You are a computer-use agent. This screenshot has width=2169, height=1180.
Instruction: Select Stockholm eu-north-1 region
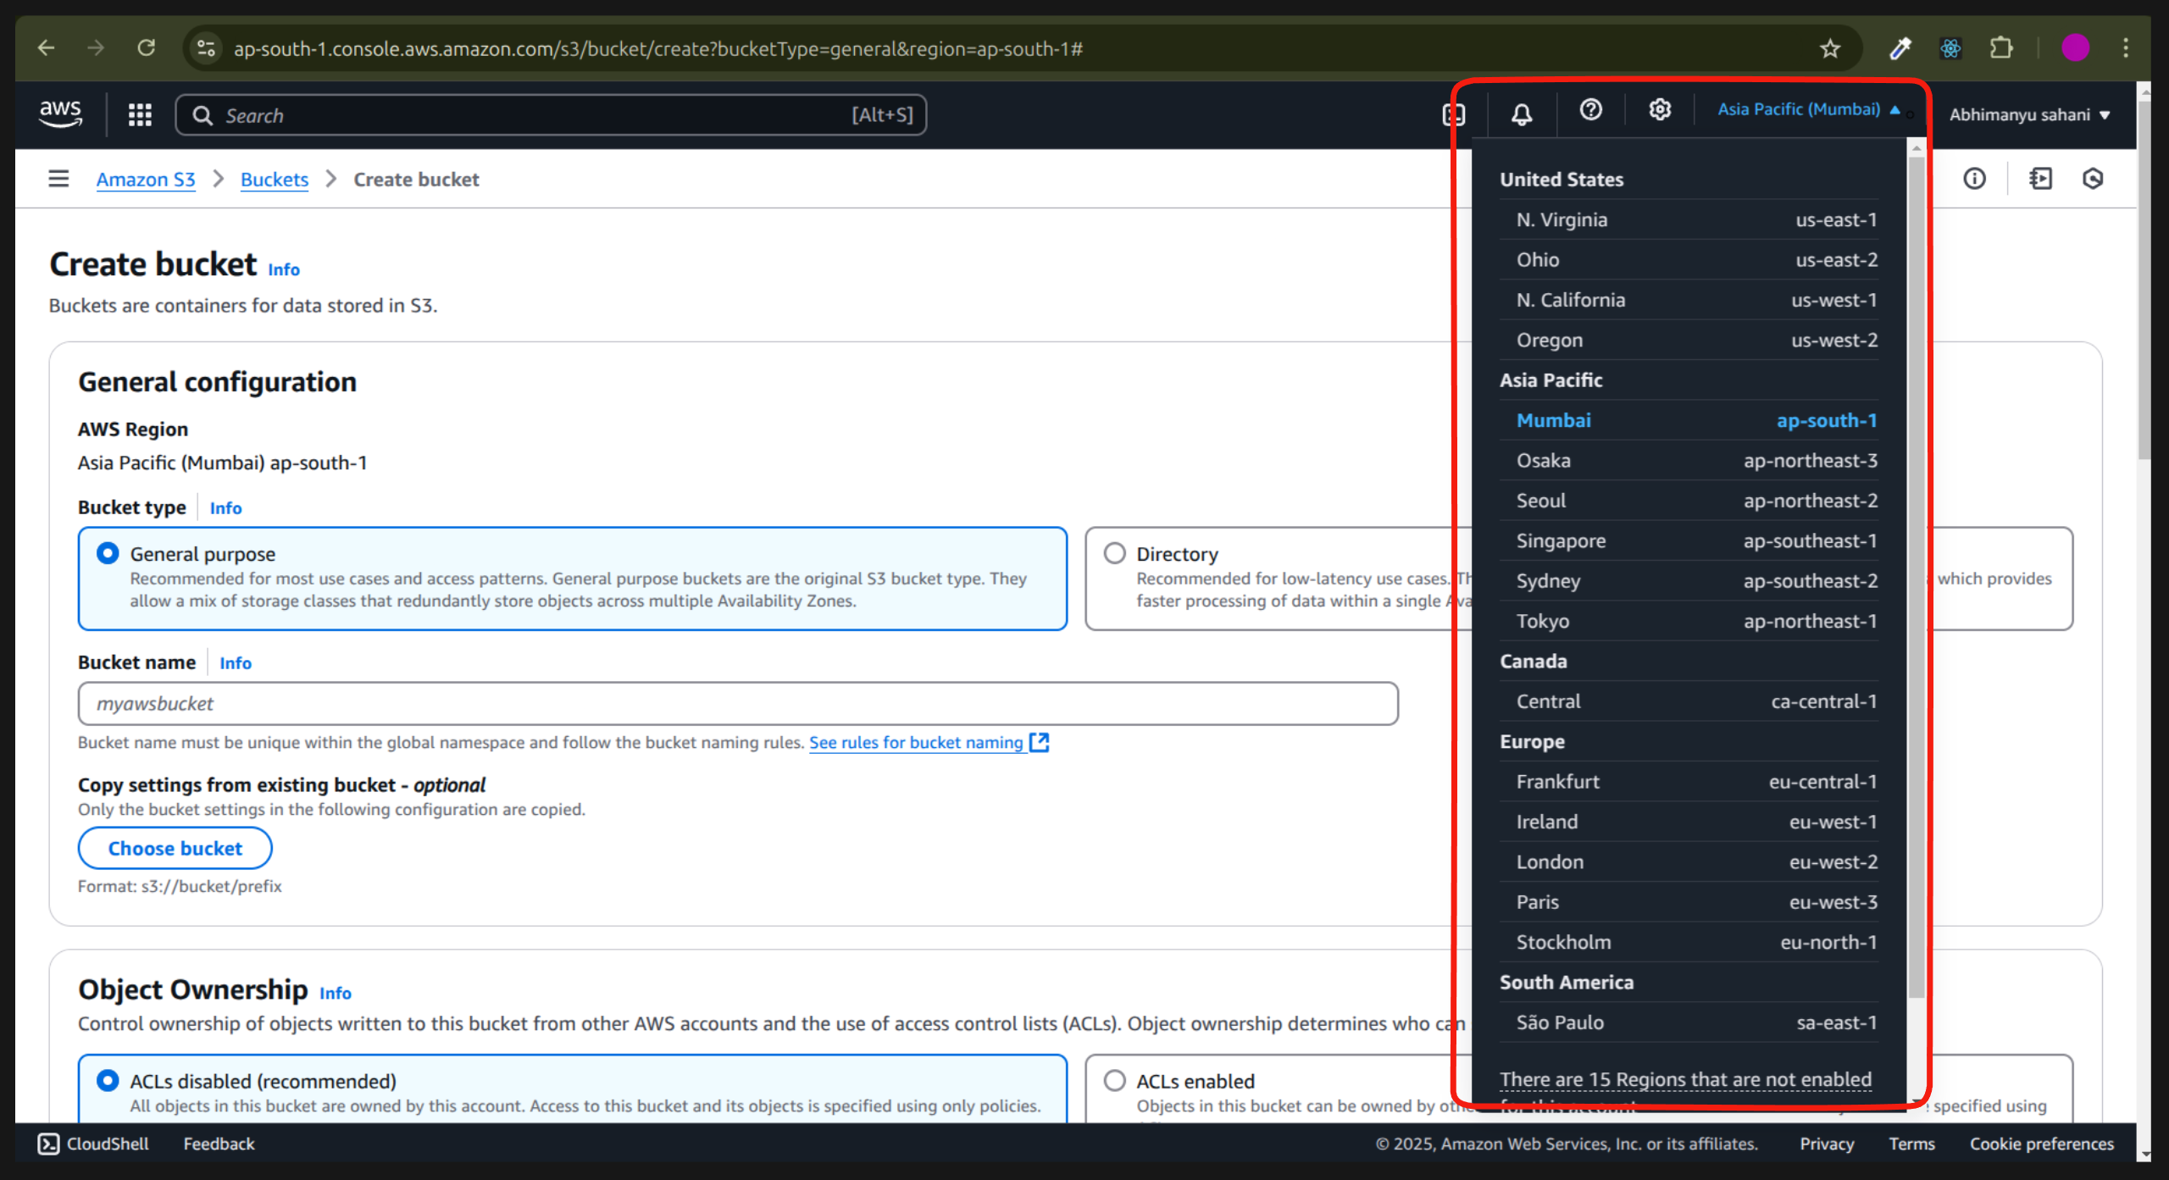(x=1689, y=942)
